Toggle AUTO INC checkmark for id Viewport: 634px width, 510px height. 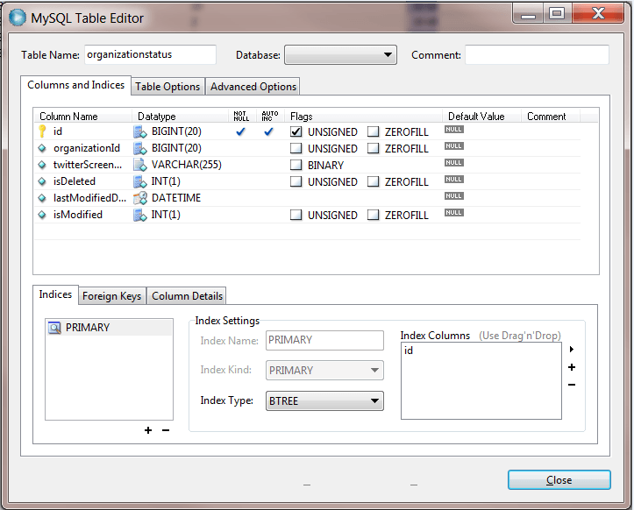pos(269,131)
